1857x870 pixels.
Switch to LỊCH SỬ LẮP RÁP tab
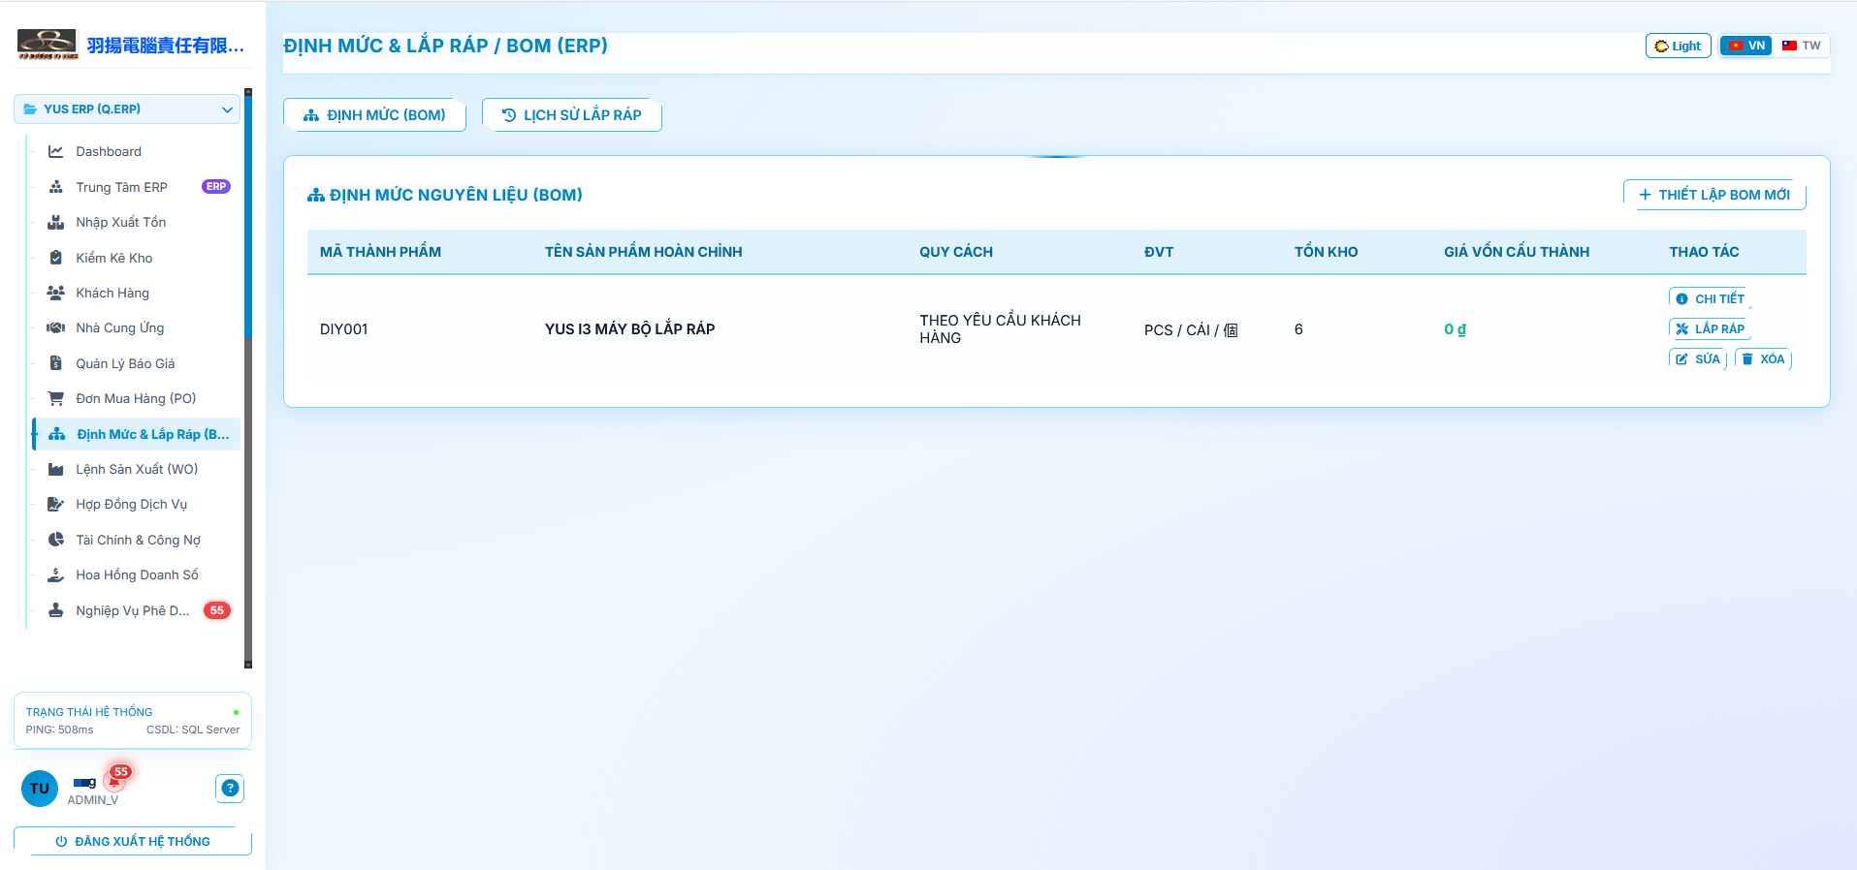(572, 115)
